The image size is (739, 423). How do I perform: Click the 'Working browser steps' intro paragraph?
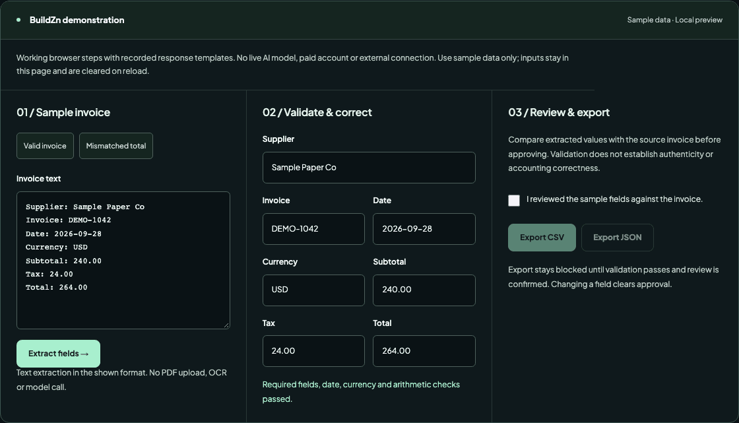click(x=292, y=64)
